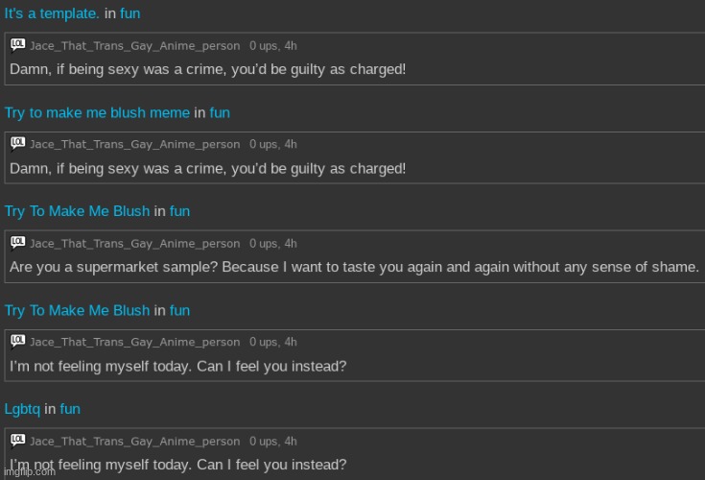Screen dimensions: 705x480
Task: Open the "Try to make me blush meme" link
Action: (x=97, y=112)
